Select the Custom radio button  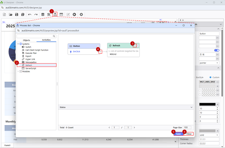[211, 77]
